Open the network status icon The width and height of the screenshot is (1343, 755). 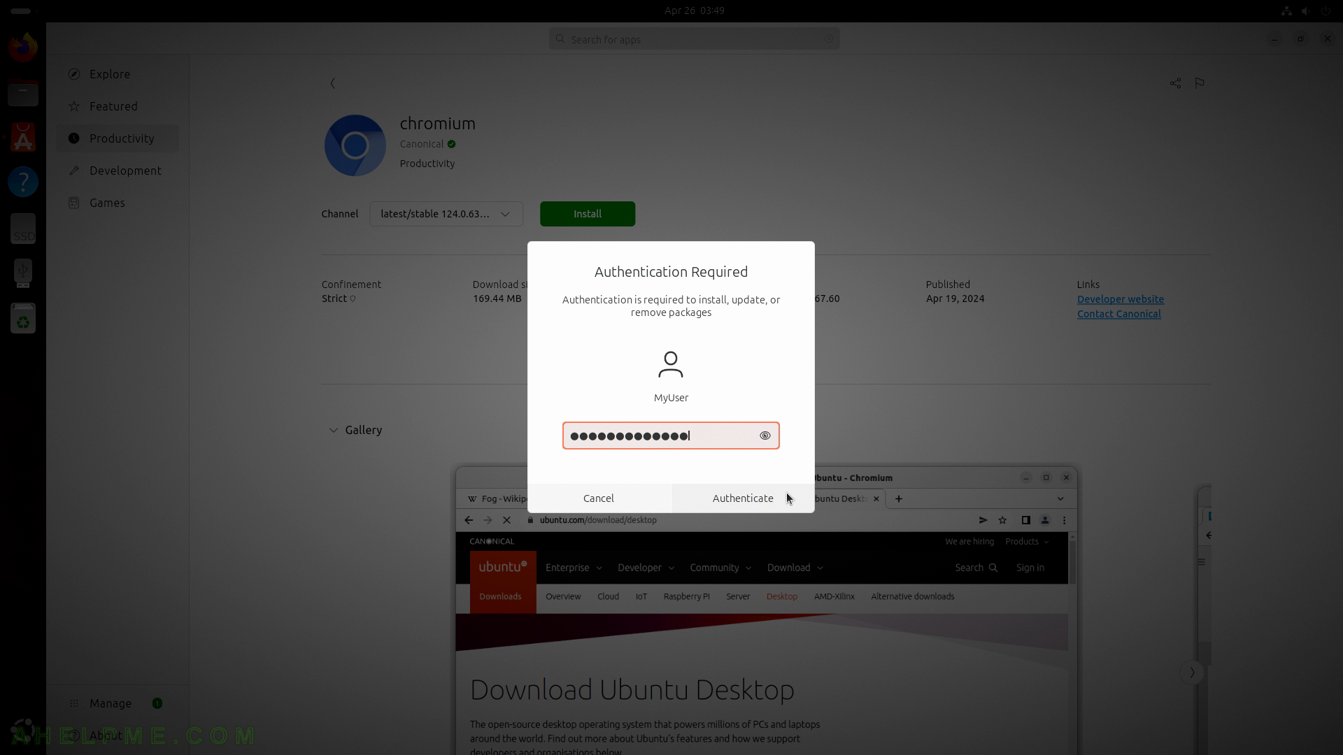click(x=1286, y=10)
